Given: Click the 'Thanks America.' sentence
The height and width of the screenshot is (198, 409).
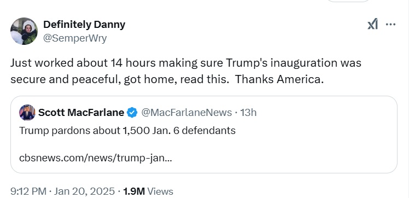Looking at the screenshot, I should [279, 79].
